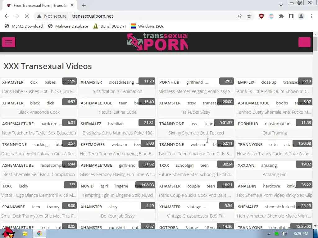Open the 'Sissification 32 Animation' title
The image size is (318, 238).
click(x=117, y=91)
